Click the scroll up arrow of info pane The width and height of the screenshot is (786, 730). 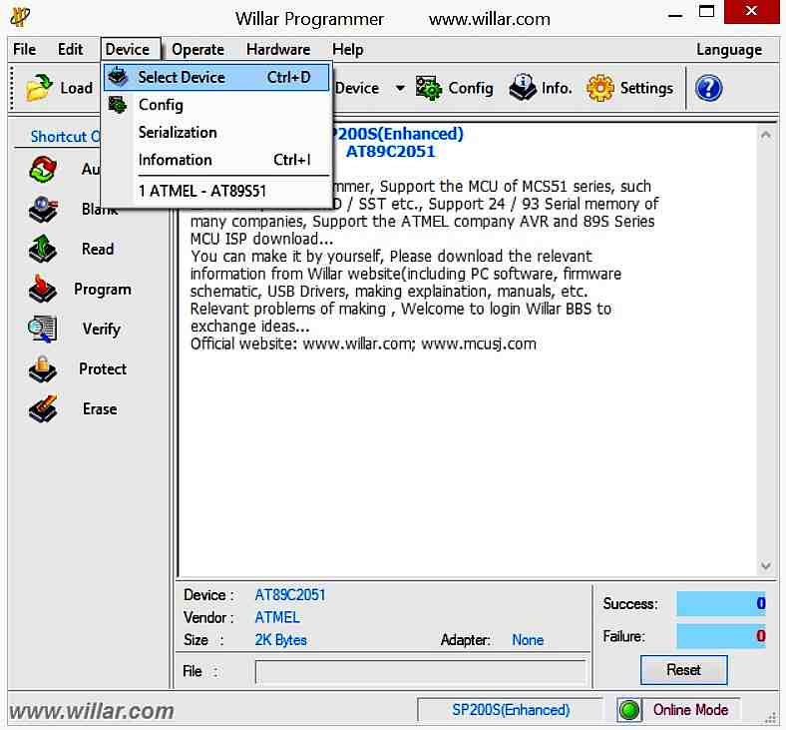click(x=765, y=135)
